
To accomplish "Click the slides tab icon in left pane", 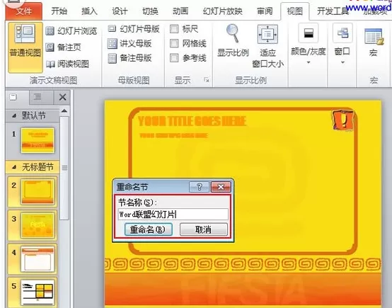I will point(13,97).
